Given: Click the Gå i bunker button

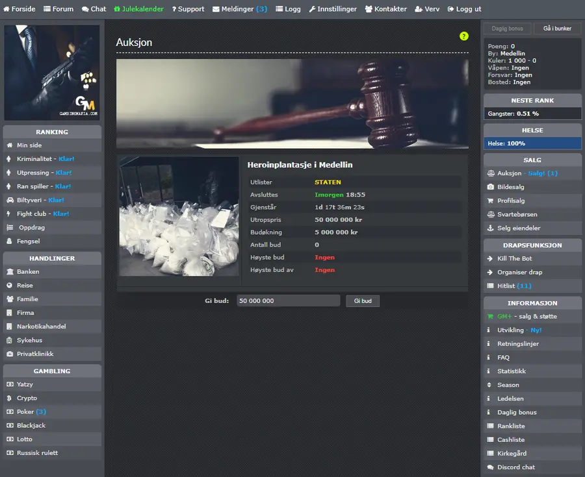Looking at the screenshot, I should [x=557, y=29].
